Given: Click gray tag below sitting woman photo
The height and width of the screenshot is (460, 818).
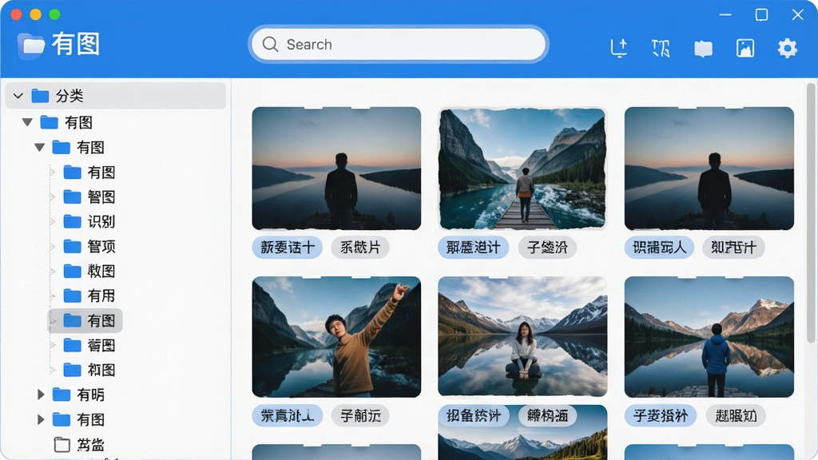Looking at the screenshot, I should 547,415.
